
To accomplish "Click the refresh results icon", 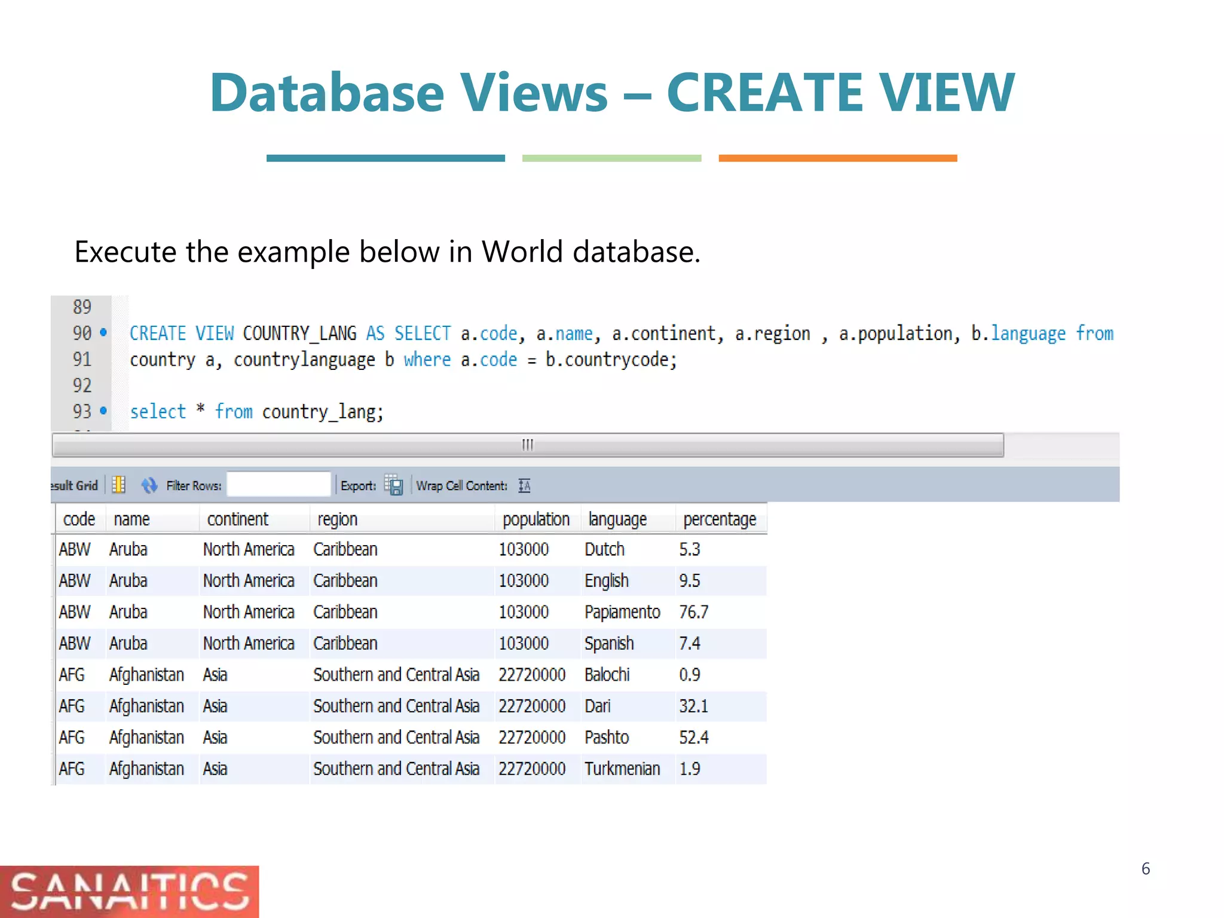I will coord(149,485).
